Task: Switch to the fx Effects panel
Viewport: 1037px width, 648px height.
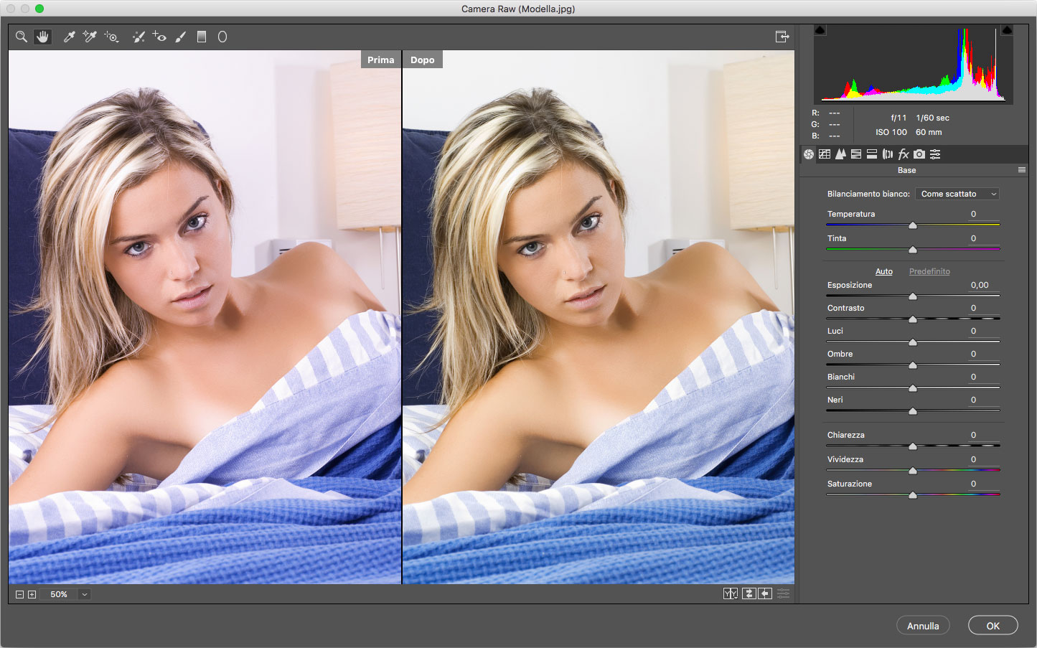Action: (x=904, y=154)
